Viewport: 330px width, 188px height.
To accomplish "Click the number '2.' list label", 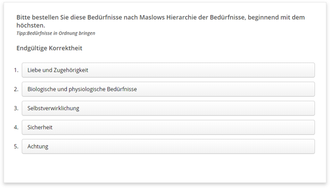I will [x=16, y=89].
